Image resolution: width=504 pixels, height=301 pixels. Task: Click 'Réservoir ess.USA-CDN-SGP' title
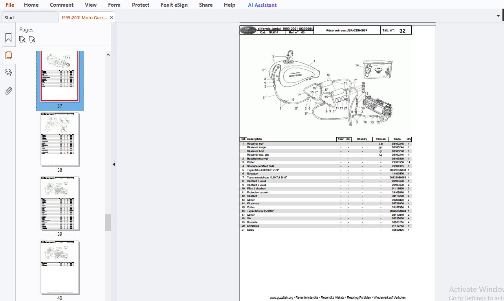(x=347, y=30)
